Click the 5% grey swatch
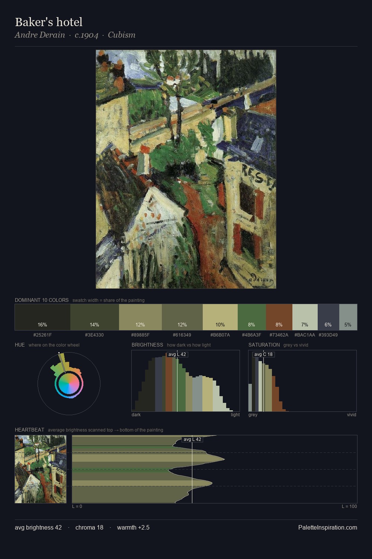Screen dimensions: 372x559 point(348,317)
